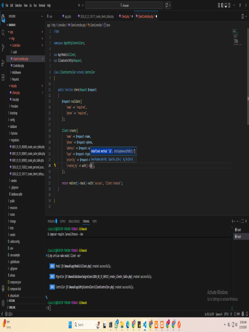The image size is (249, 332).
Task: Click View Problem in hover popup
Action: point(98,159)
